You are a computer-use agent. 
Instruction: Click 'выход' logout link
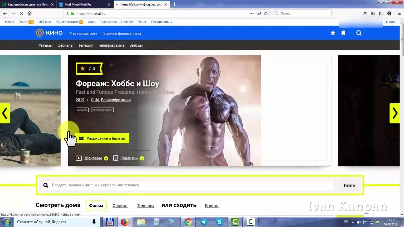click(390, 22)
